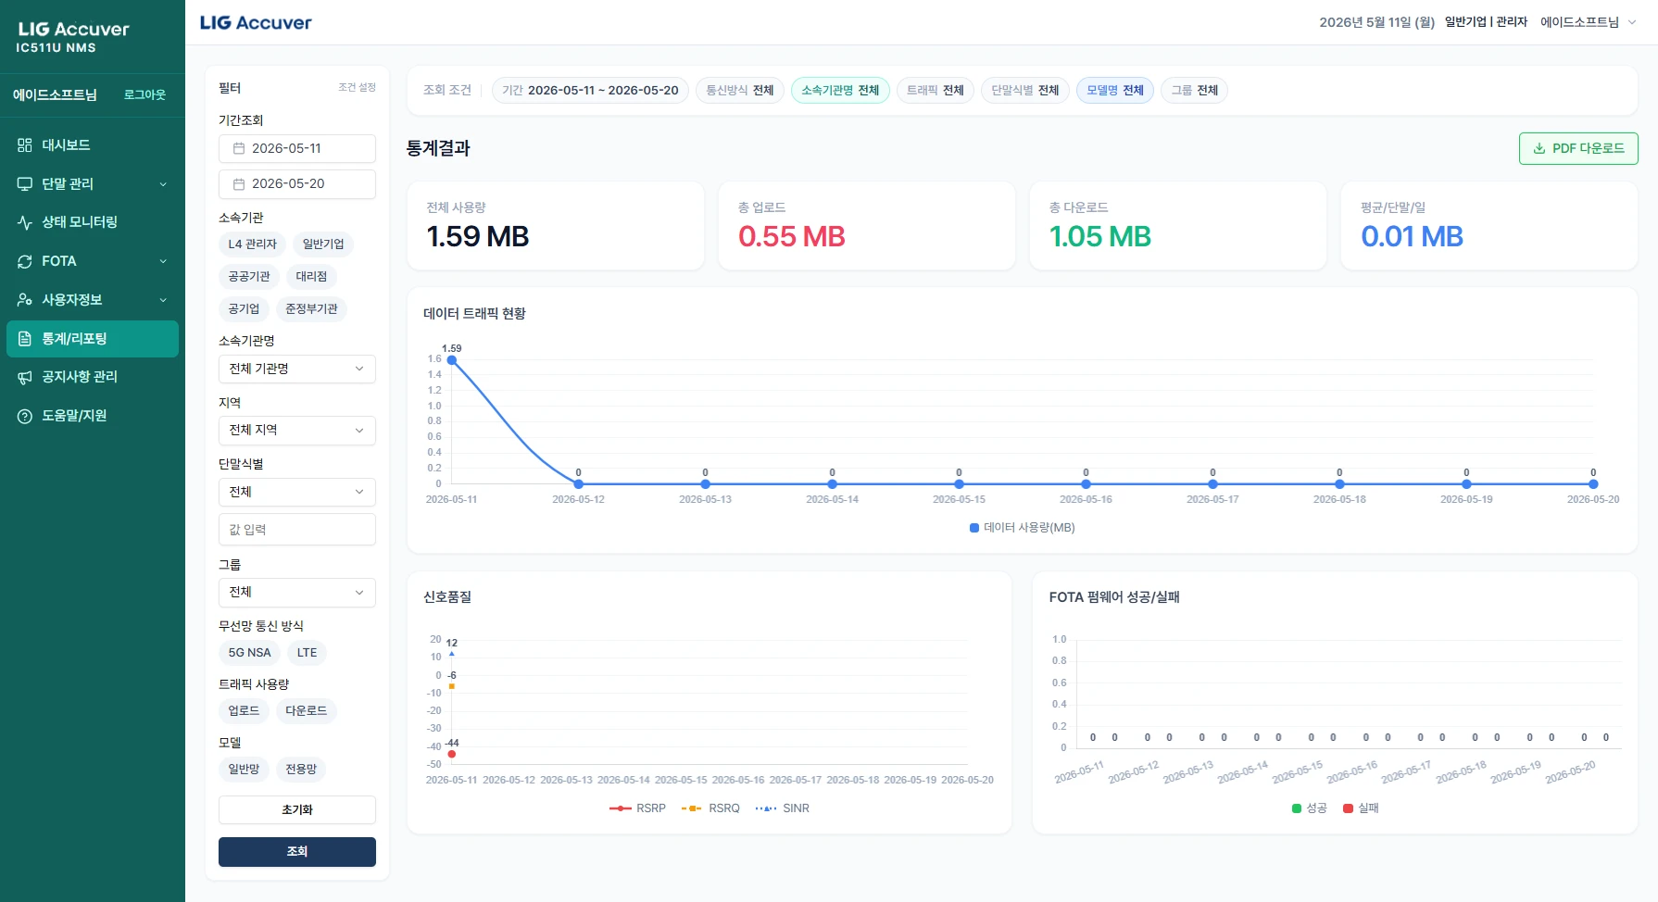Open the 그룹 전체 dropdown

pyautogui.click(x=297, y=592)
